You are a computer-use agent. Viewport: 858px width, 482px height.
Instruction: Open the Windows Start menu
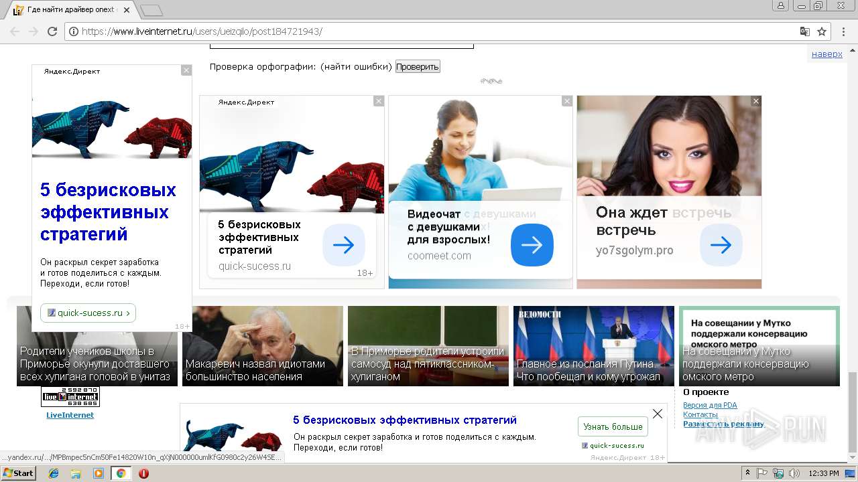(x=18, y=473)
